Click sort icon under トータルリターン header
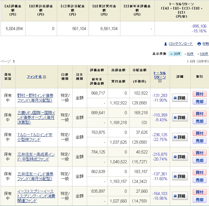The height and width of the screenshot is (206, 209). pyautogui.click(x=160, y=81)
